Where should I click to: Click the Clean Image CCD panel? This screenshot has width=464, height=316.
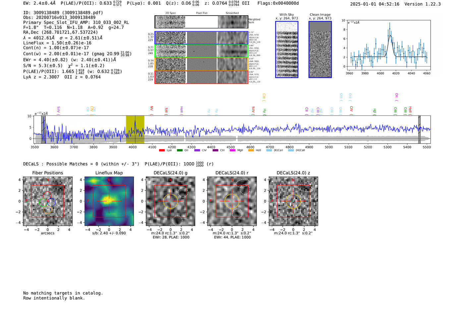320,49
